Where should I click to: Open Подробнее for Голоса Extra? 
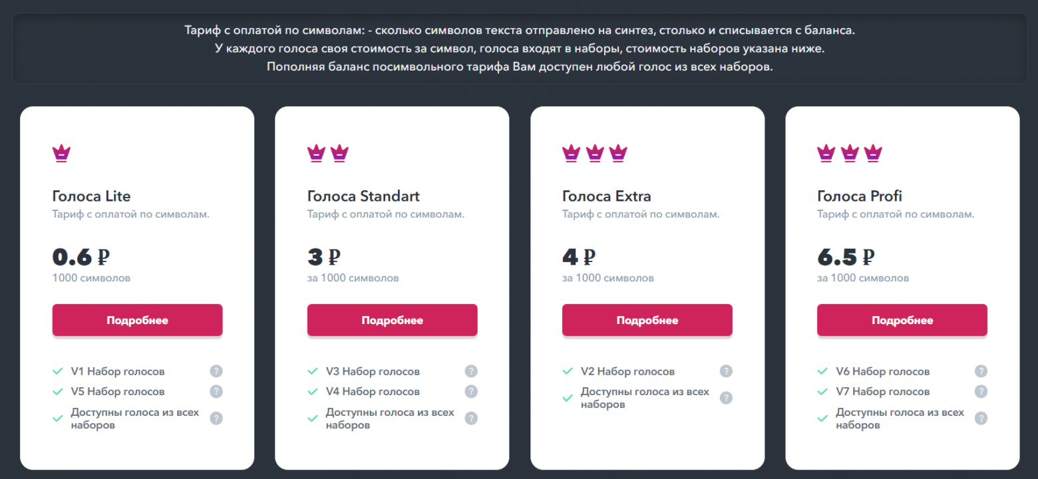[647, 320]
